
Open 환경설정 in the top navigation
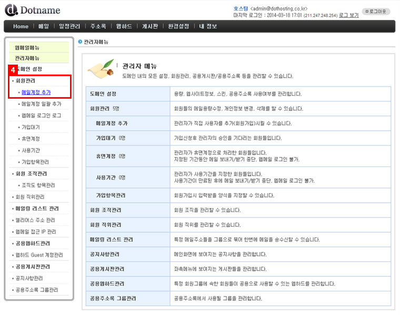pyautogui.click(x=178, y=26)
